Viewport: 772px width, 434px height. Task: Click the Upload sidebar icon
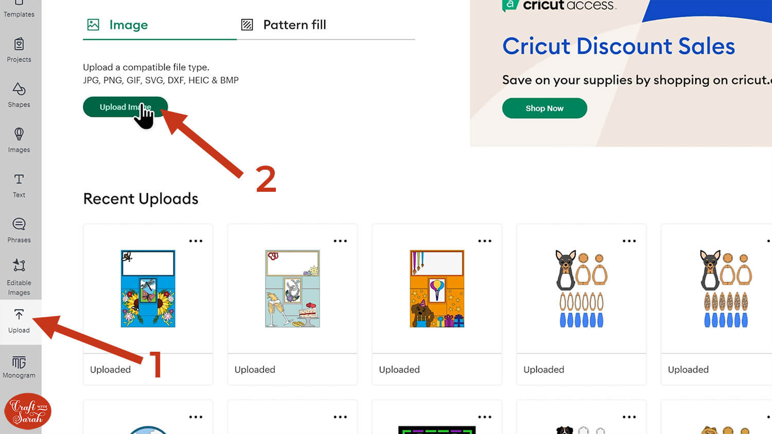pyautogui.click(x=19, y=321)
